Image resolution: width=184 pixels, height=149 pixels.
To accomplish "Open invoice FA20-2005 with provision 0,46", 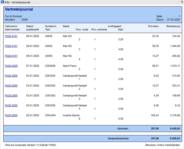I will click(x=11, y=105).
